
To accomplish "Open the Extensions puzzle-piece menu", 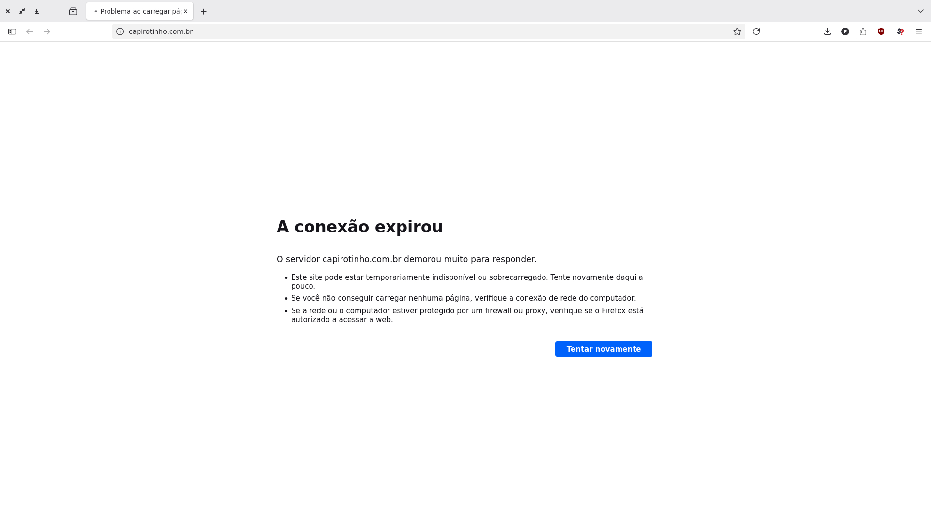I will (863, 31).
